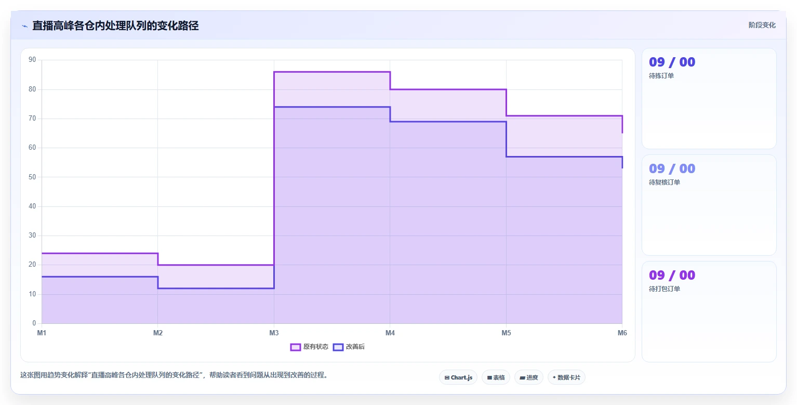
Task: Select the 表格 tag chip
Action: point(496,377)
